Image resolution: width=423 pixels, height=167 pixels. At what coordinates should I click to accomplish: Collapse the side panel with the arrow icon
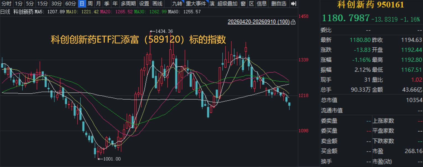pyautogui.click(x=294, y=4)
